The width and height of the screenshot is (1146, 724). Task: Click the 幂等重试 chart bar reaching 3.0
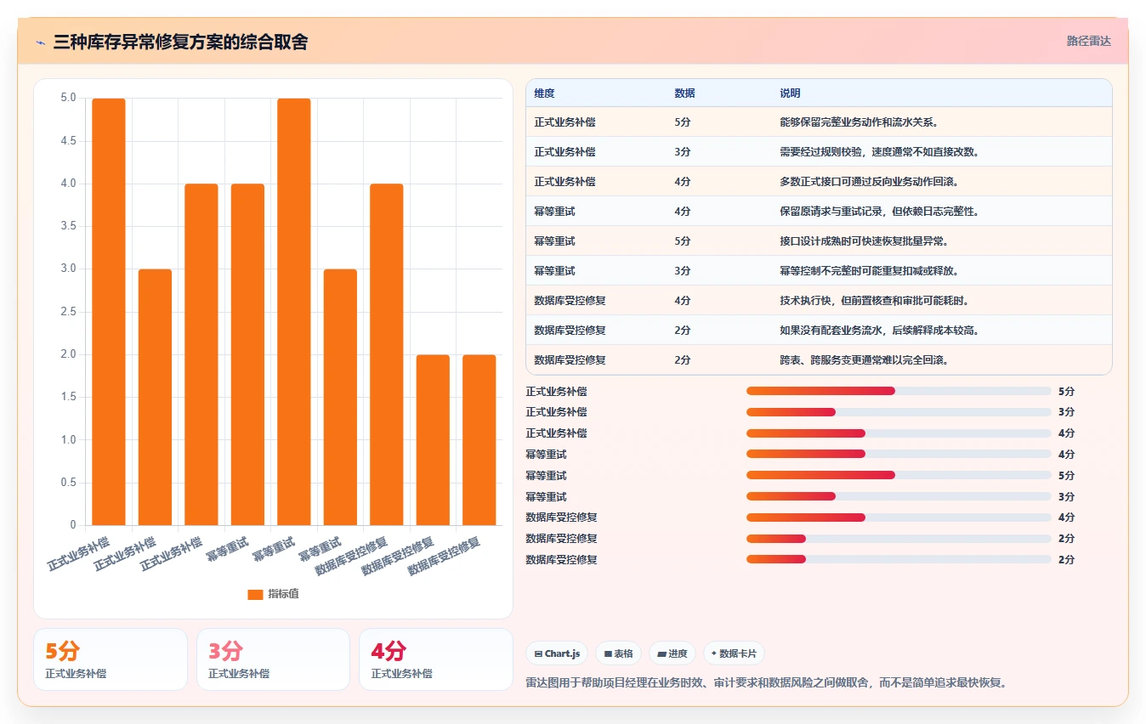[340, 397]
